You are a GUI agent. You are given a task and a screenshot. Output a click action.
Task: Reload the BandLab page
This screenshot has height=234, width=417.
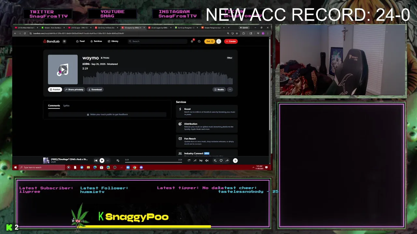[x=24, y=33]
